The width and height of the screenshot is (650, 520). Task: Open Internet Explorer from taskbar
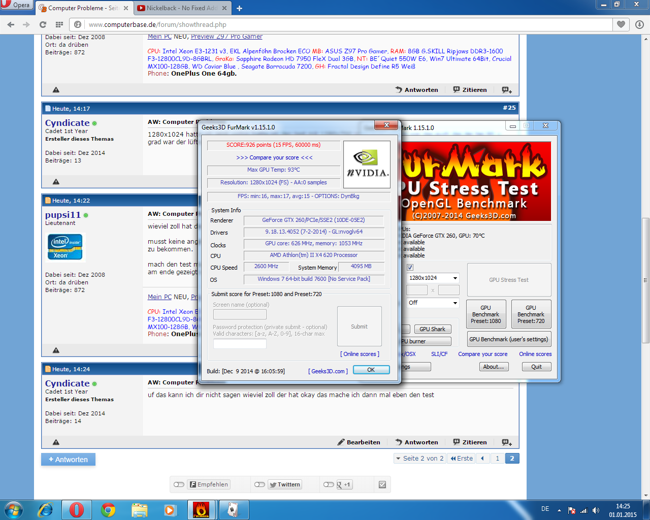click(45, 510)
